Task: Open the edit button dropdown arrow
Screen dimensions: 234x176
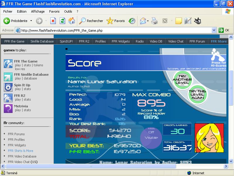Action: point(172,21)
